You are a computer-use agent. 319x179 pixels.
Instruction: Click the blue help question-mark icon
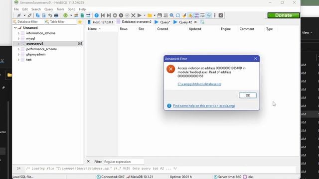(96, 15)
